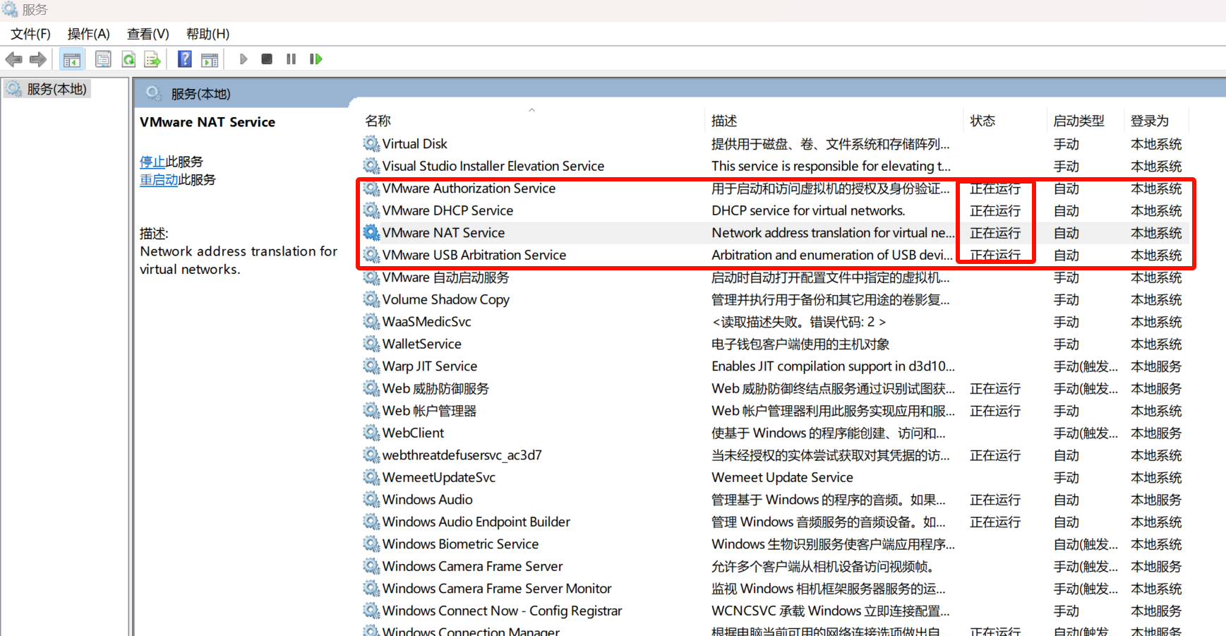Open the 操作(A) menu
The height and width of the screenshot is (636, 1226).
pos(88,34)
